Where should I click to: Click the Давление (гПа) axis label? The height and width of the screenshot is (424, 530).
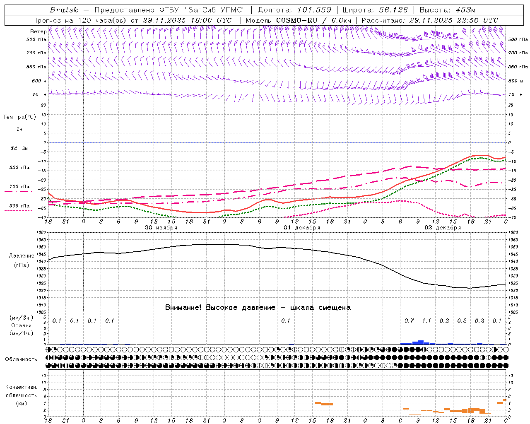[x=22, y=260]
